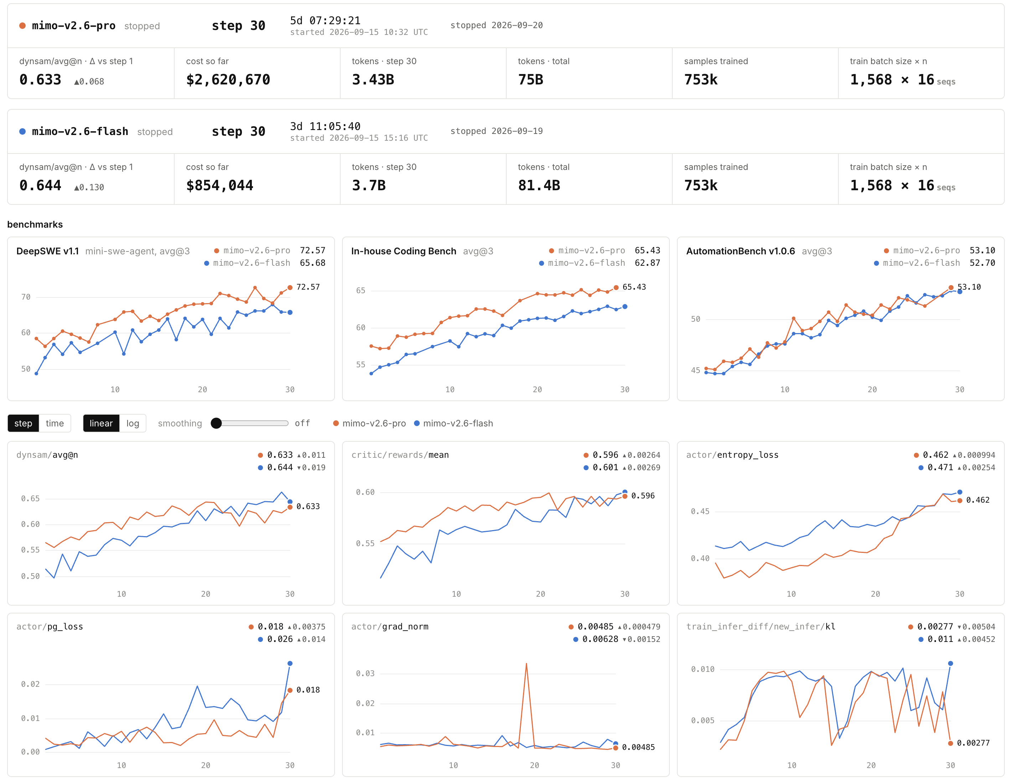Click final orange point on In-house Coding chart
This screenshot has height=783, width=1014.
coord(616,288)
